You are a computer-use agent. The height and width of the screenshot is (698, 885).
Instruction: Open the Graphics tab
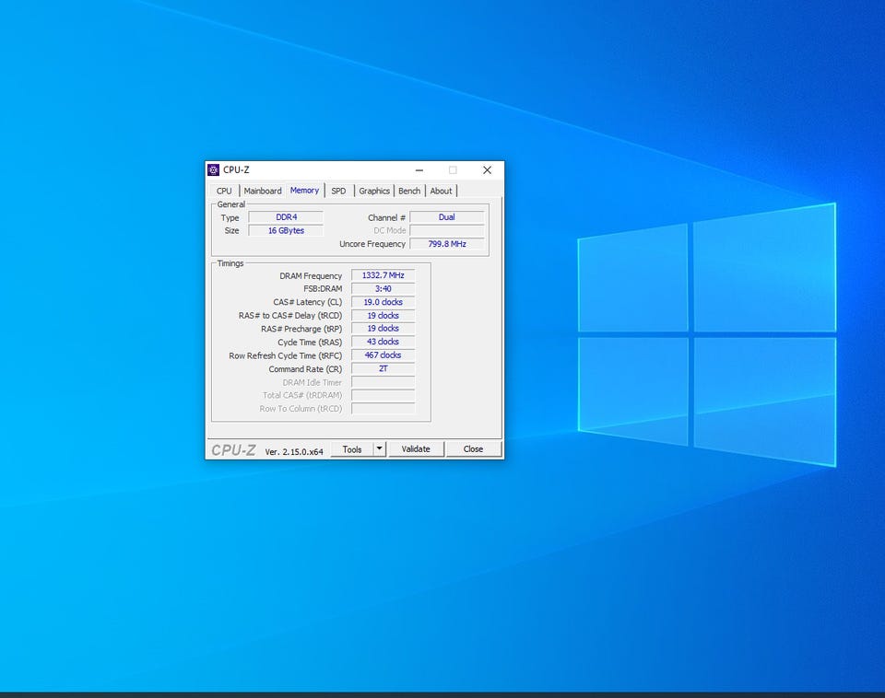374,191
